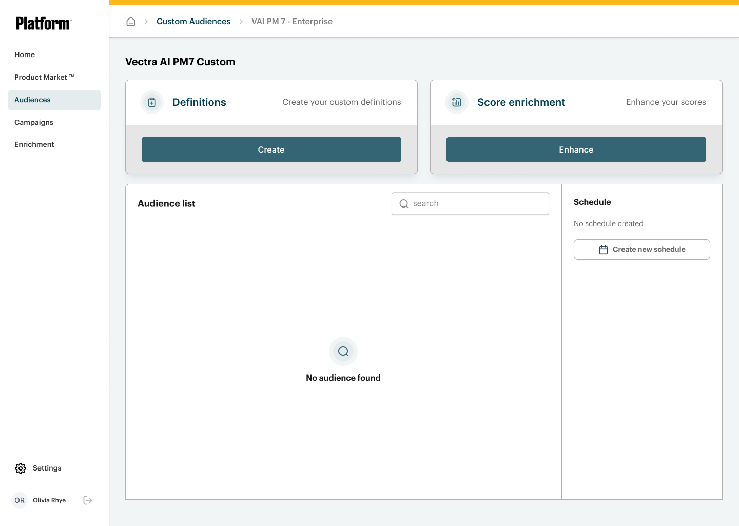Select Audiences in the sidebar
The width and height of the screenshot is (739, 526).
point(33,100)
